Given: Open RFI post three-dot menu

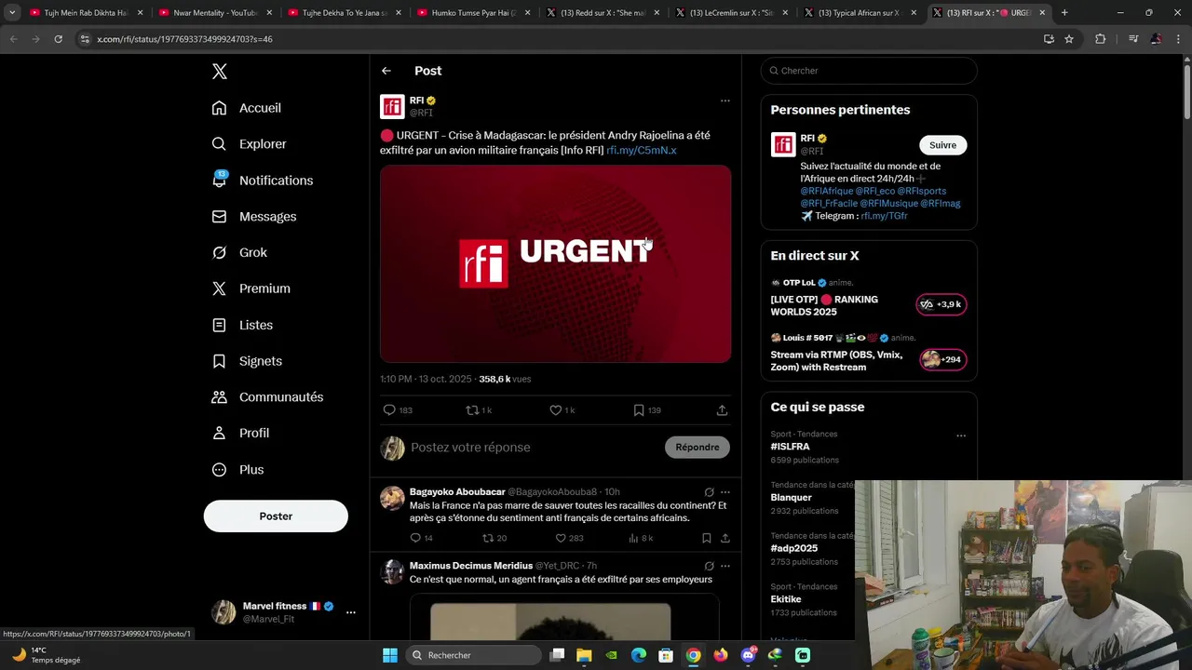Looking at the screenshot, I should (725, 100).
